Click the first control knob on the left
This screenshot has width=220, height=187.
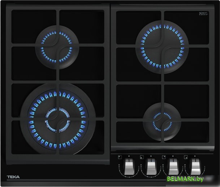tap(129, 166)
